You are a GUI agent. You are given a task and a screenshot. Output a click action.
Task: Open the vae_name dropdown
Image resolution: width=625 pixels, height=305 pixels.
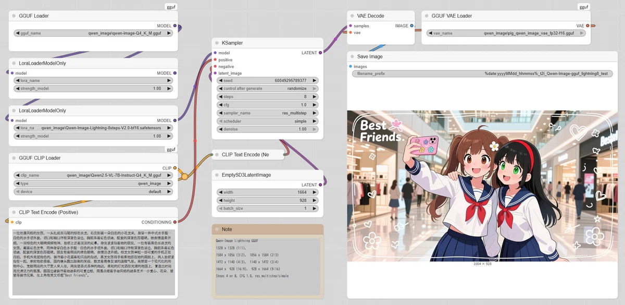point(506,33)
